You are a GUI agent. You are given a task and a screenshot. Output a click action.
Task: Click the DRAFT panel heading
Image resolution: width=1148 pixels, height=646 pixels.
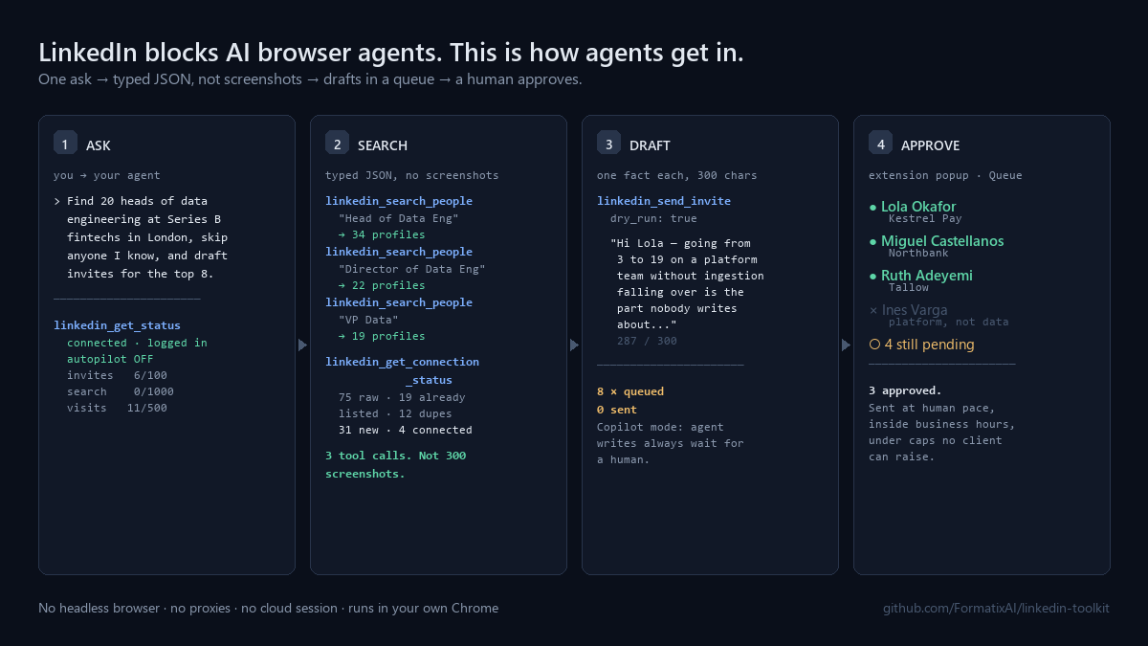point(650,145)
